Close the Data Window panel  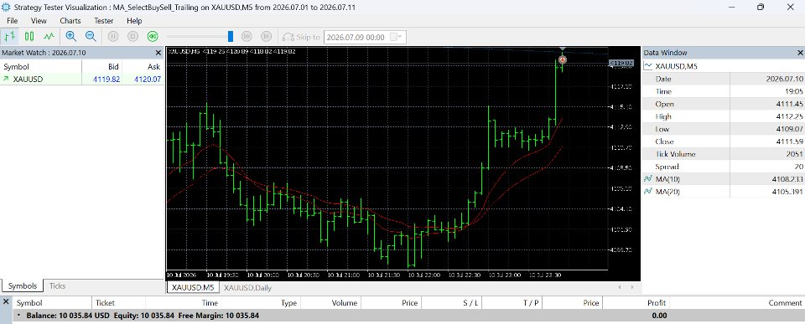coord(800,53)
